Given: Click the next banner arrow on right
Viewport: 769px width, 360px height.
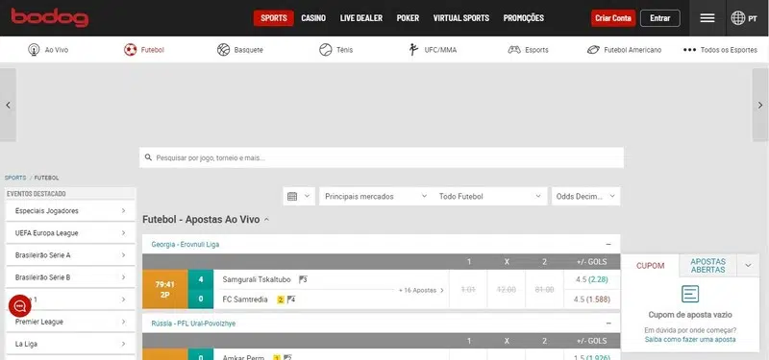Looking at the screenshot, I should [x=760, y=105].
